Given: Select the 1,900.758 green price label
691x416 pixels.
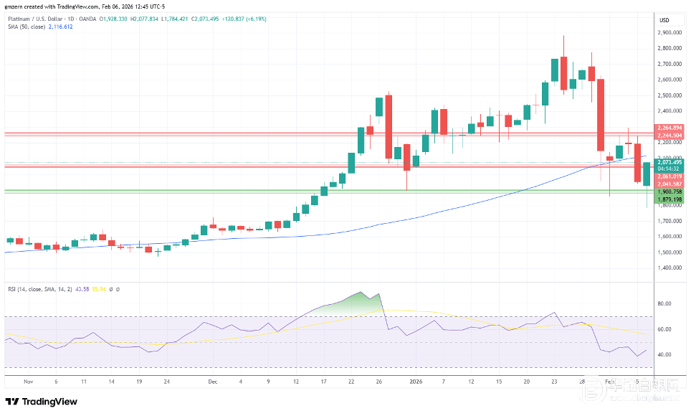Looking at the screenshot, I should (x=669, y=192).
